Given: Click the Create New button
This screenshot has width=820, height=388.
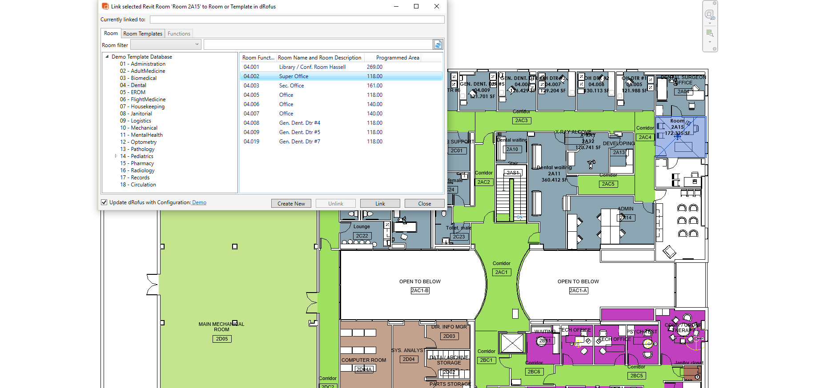Looking at the screenshot, I should (291, 203).
